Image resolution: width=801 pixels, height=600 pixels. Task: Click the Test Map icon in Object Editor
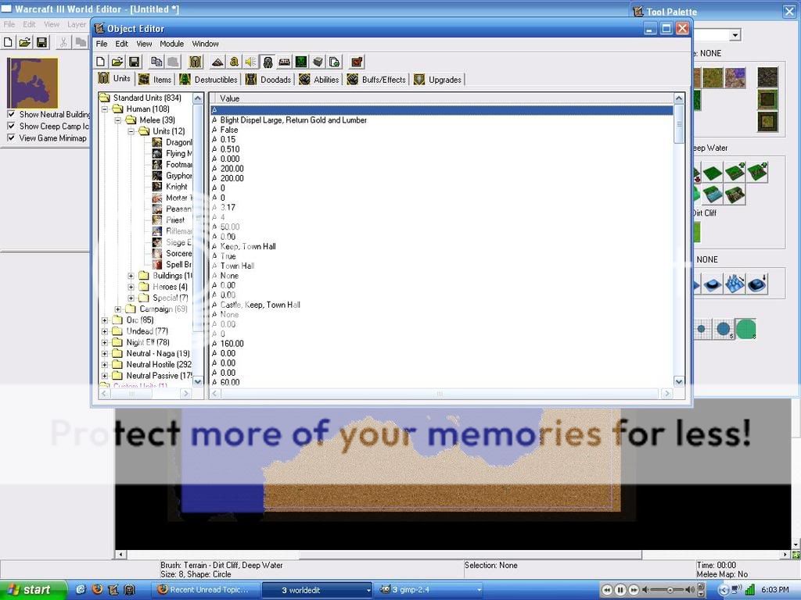tap(357, 62)
